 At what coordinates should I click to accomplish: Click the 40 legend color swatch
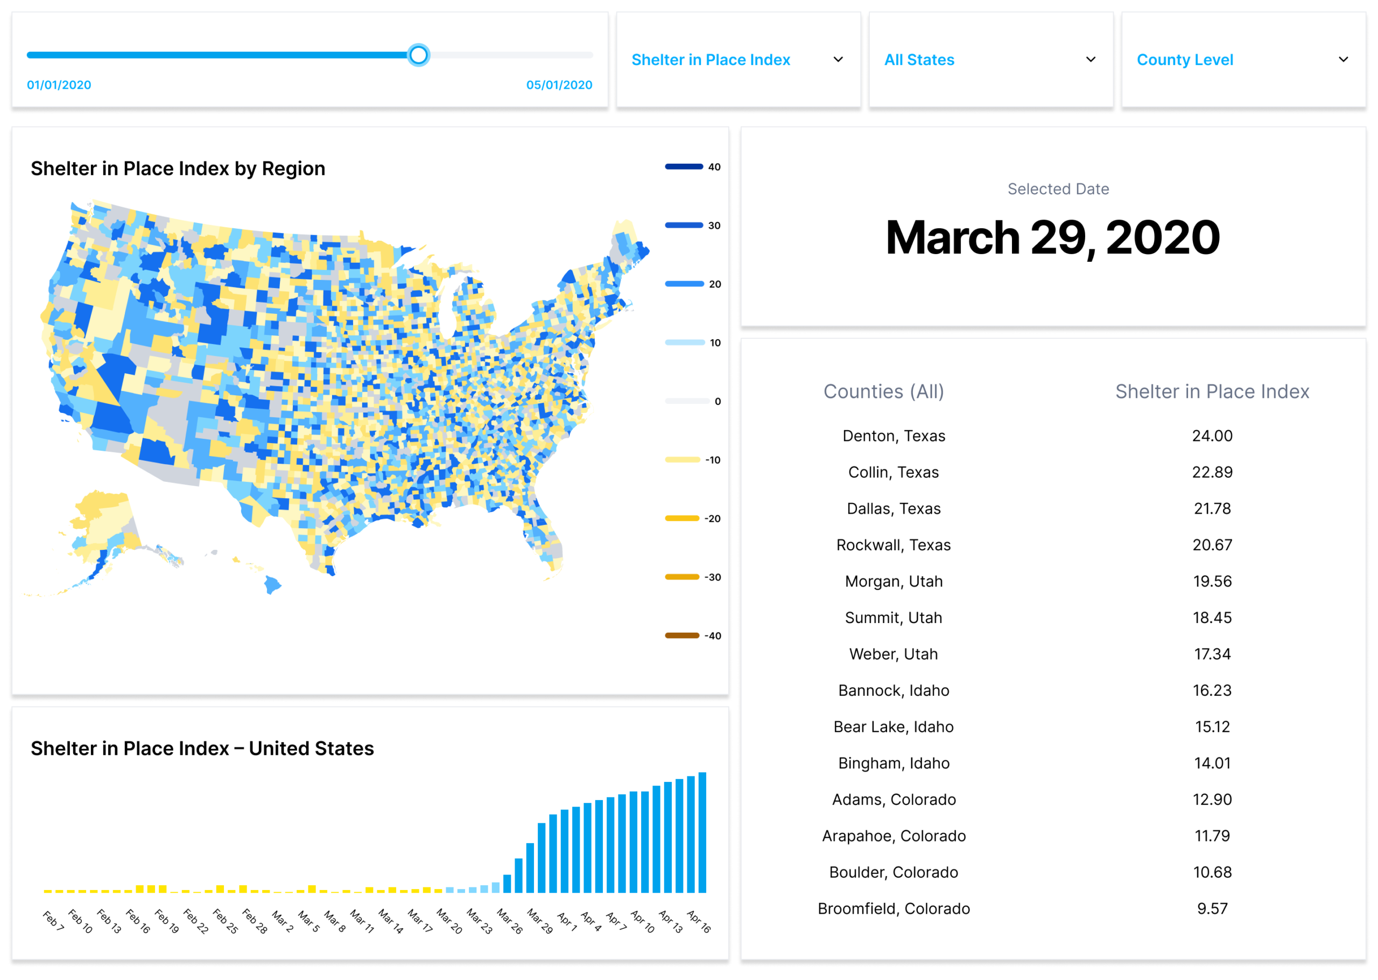point(683,166)
